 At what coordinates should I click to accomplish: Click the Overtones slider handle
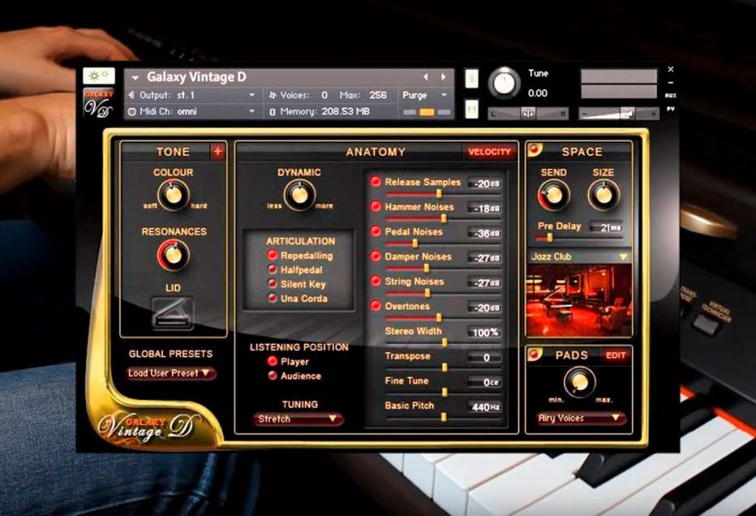439,318
